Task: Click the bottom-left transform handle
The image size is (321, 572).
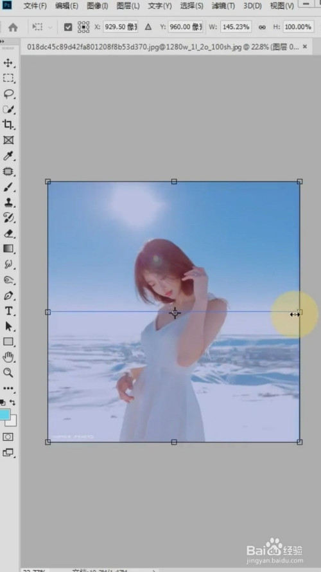Action: 48,442
